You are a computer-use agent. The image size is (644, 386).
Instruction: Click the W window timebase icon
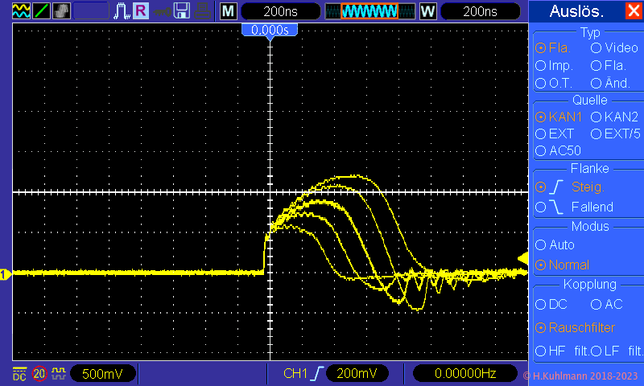pos(428,11)
